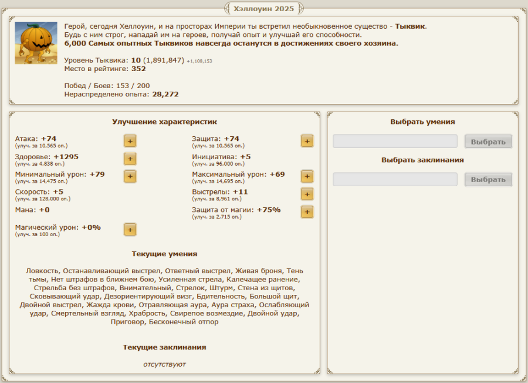Click the Скорость +5 stat label
Viewport: 528px width, 383px height.
click(x=39, y=192)
